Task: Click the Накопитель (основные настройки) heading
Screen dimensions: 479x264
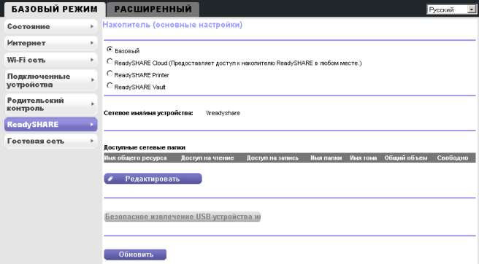Action: coord(172,25)
